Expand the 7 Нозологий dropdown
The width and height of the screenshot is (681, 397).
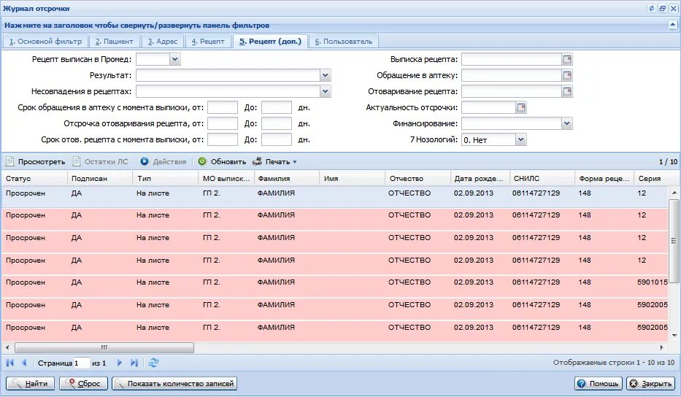tap(521, 139)
